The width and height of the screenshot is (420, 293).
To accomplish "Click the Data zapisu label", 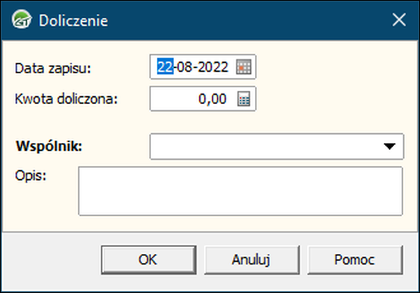I will 53,68.
